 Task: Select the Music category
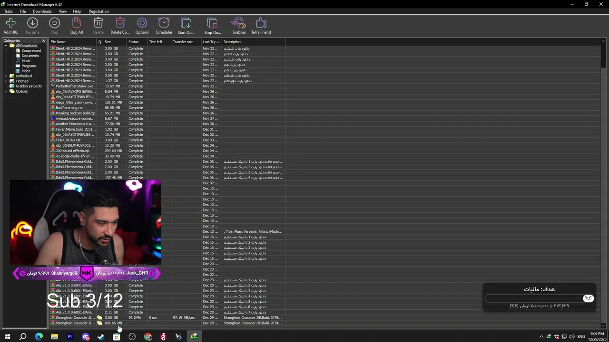(26, 61)
